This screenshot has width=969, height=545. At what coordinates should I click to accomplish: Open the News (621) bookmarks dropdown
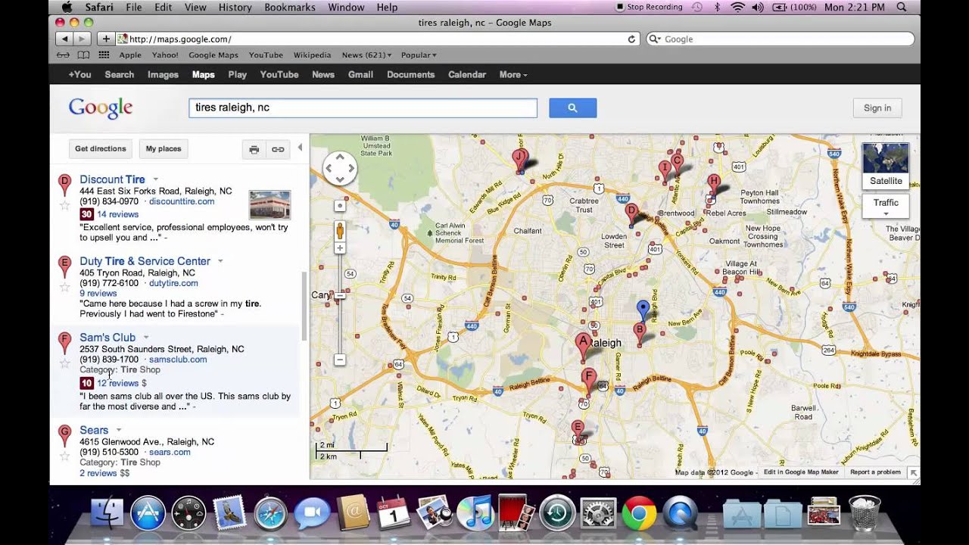(366, 55)
